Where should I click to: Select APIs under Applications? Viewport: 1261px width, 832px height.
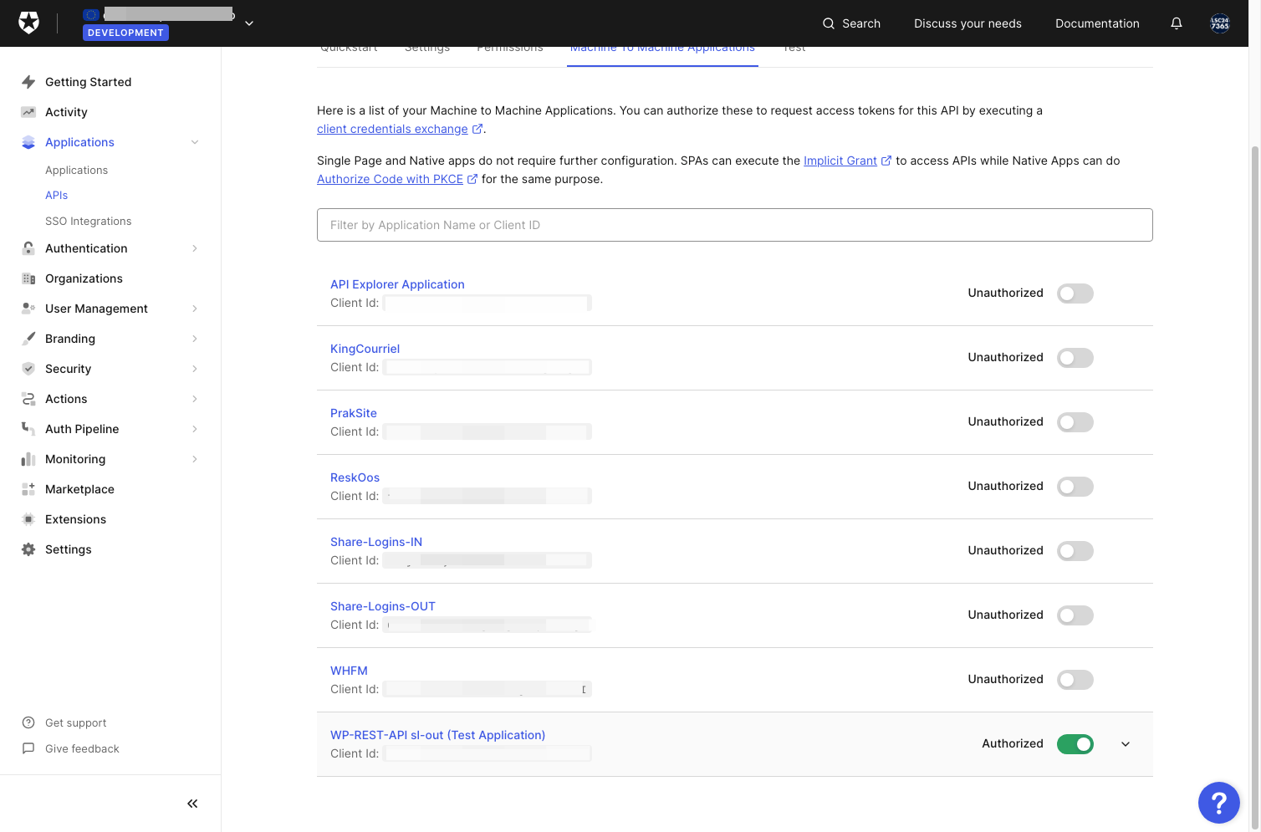click(57, 195)
